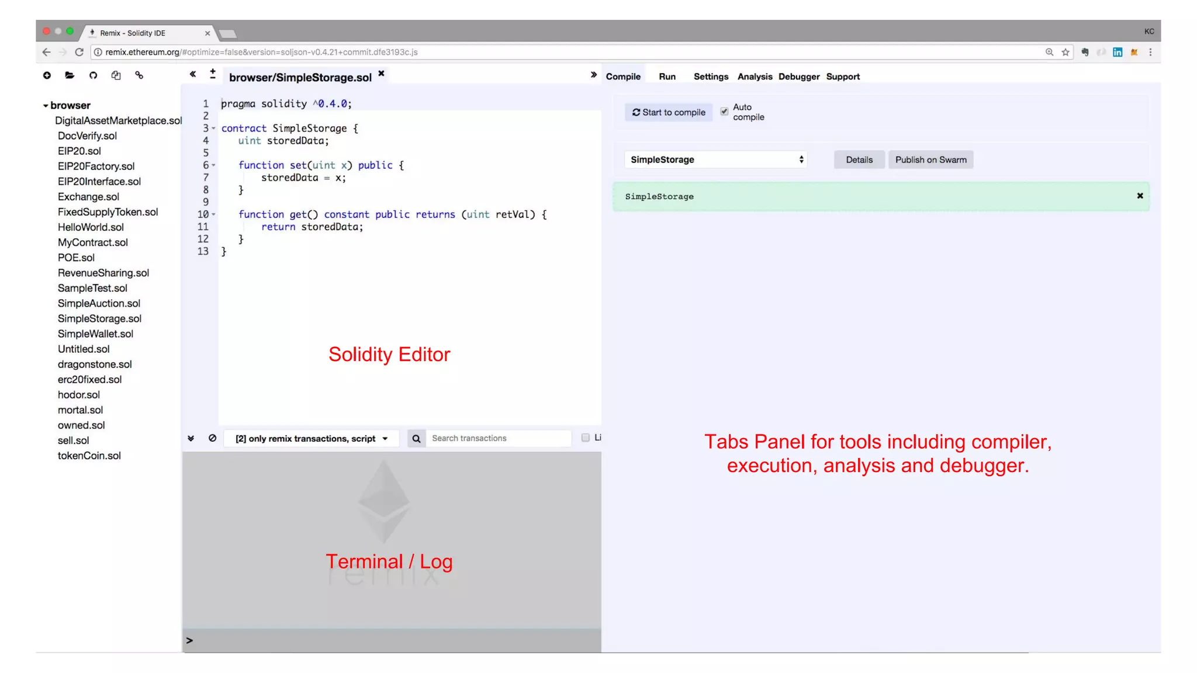Open the add local file folder icon
1197x673 pixels.
[x=70, y=75]
